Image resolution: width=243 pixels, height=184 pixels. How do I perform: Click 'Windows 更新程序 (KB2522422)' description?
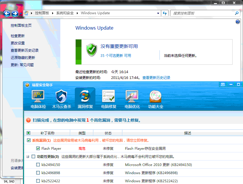pos(151,181)
